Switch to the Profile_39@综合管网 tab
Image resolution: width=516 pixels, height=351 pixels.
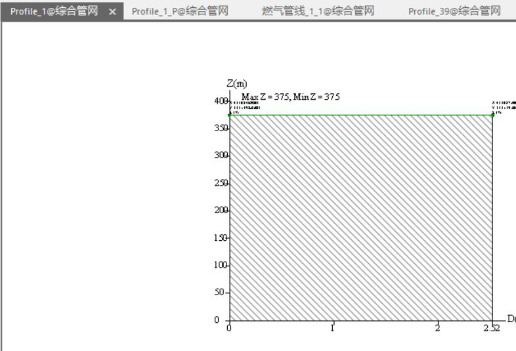[x=454, y=12]
